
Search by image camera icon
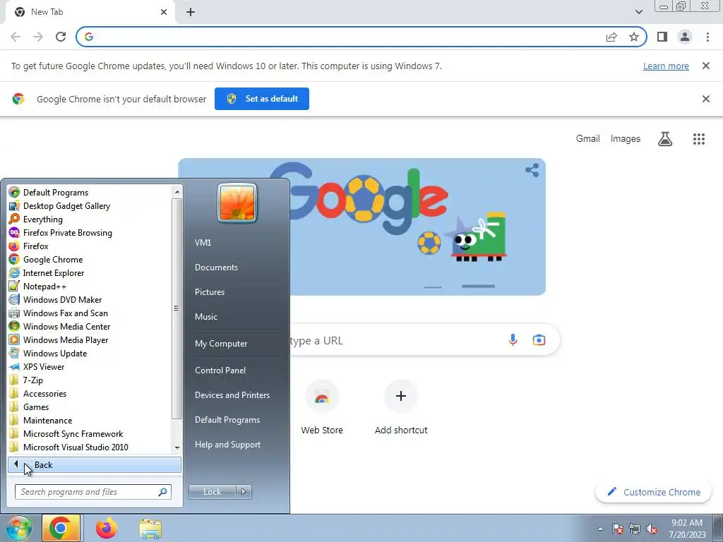pyautogui.click(x=539, y=340)
